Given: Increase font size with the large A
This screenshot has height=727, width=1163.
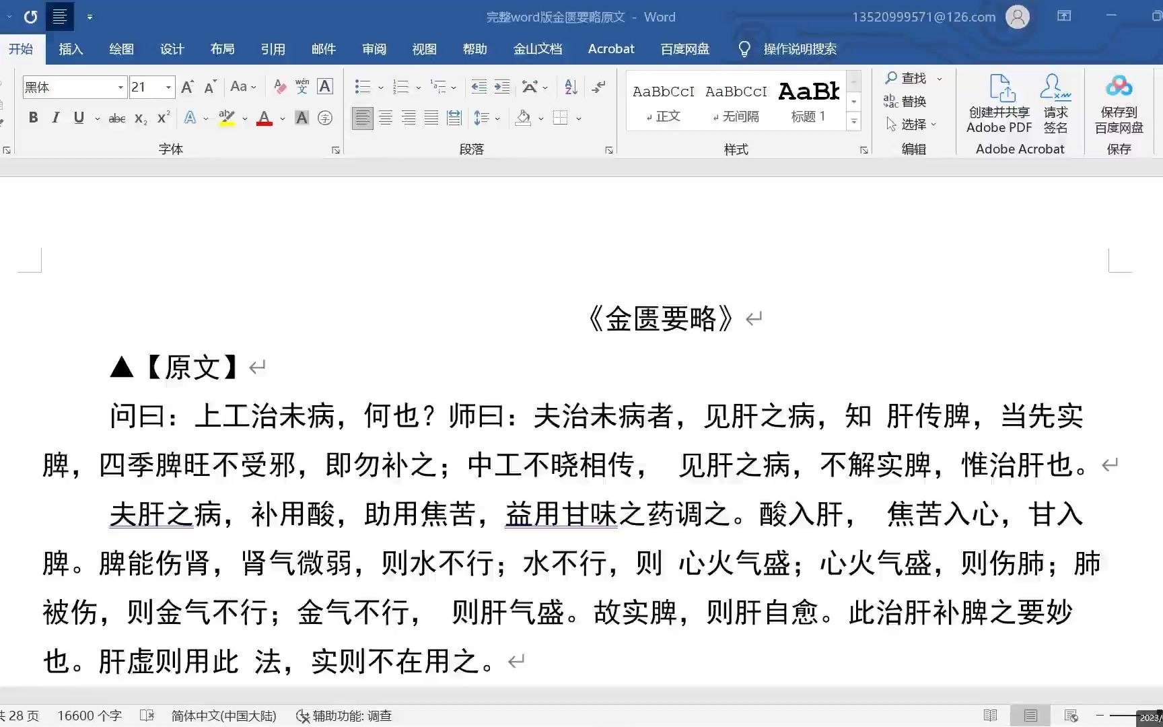Looking at the screenshot, I should 188,87.
